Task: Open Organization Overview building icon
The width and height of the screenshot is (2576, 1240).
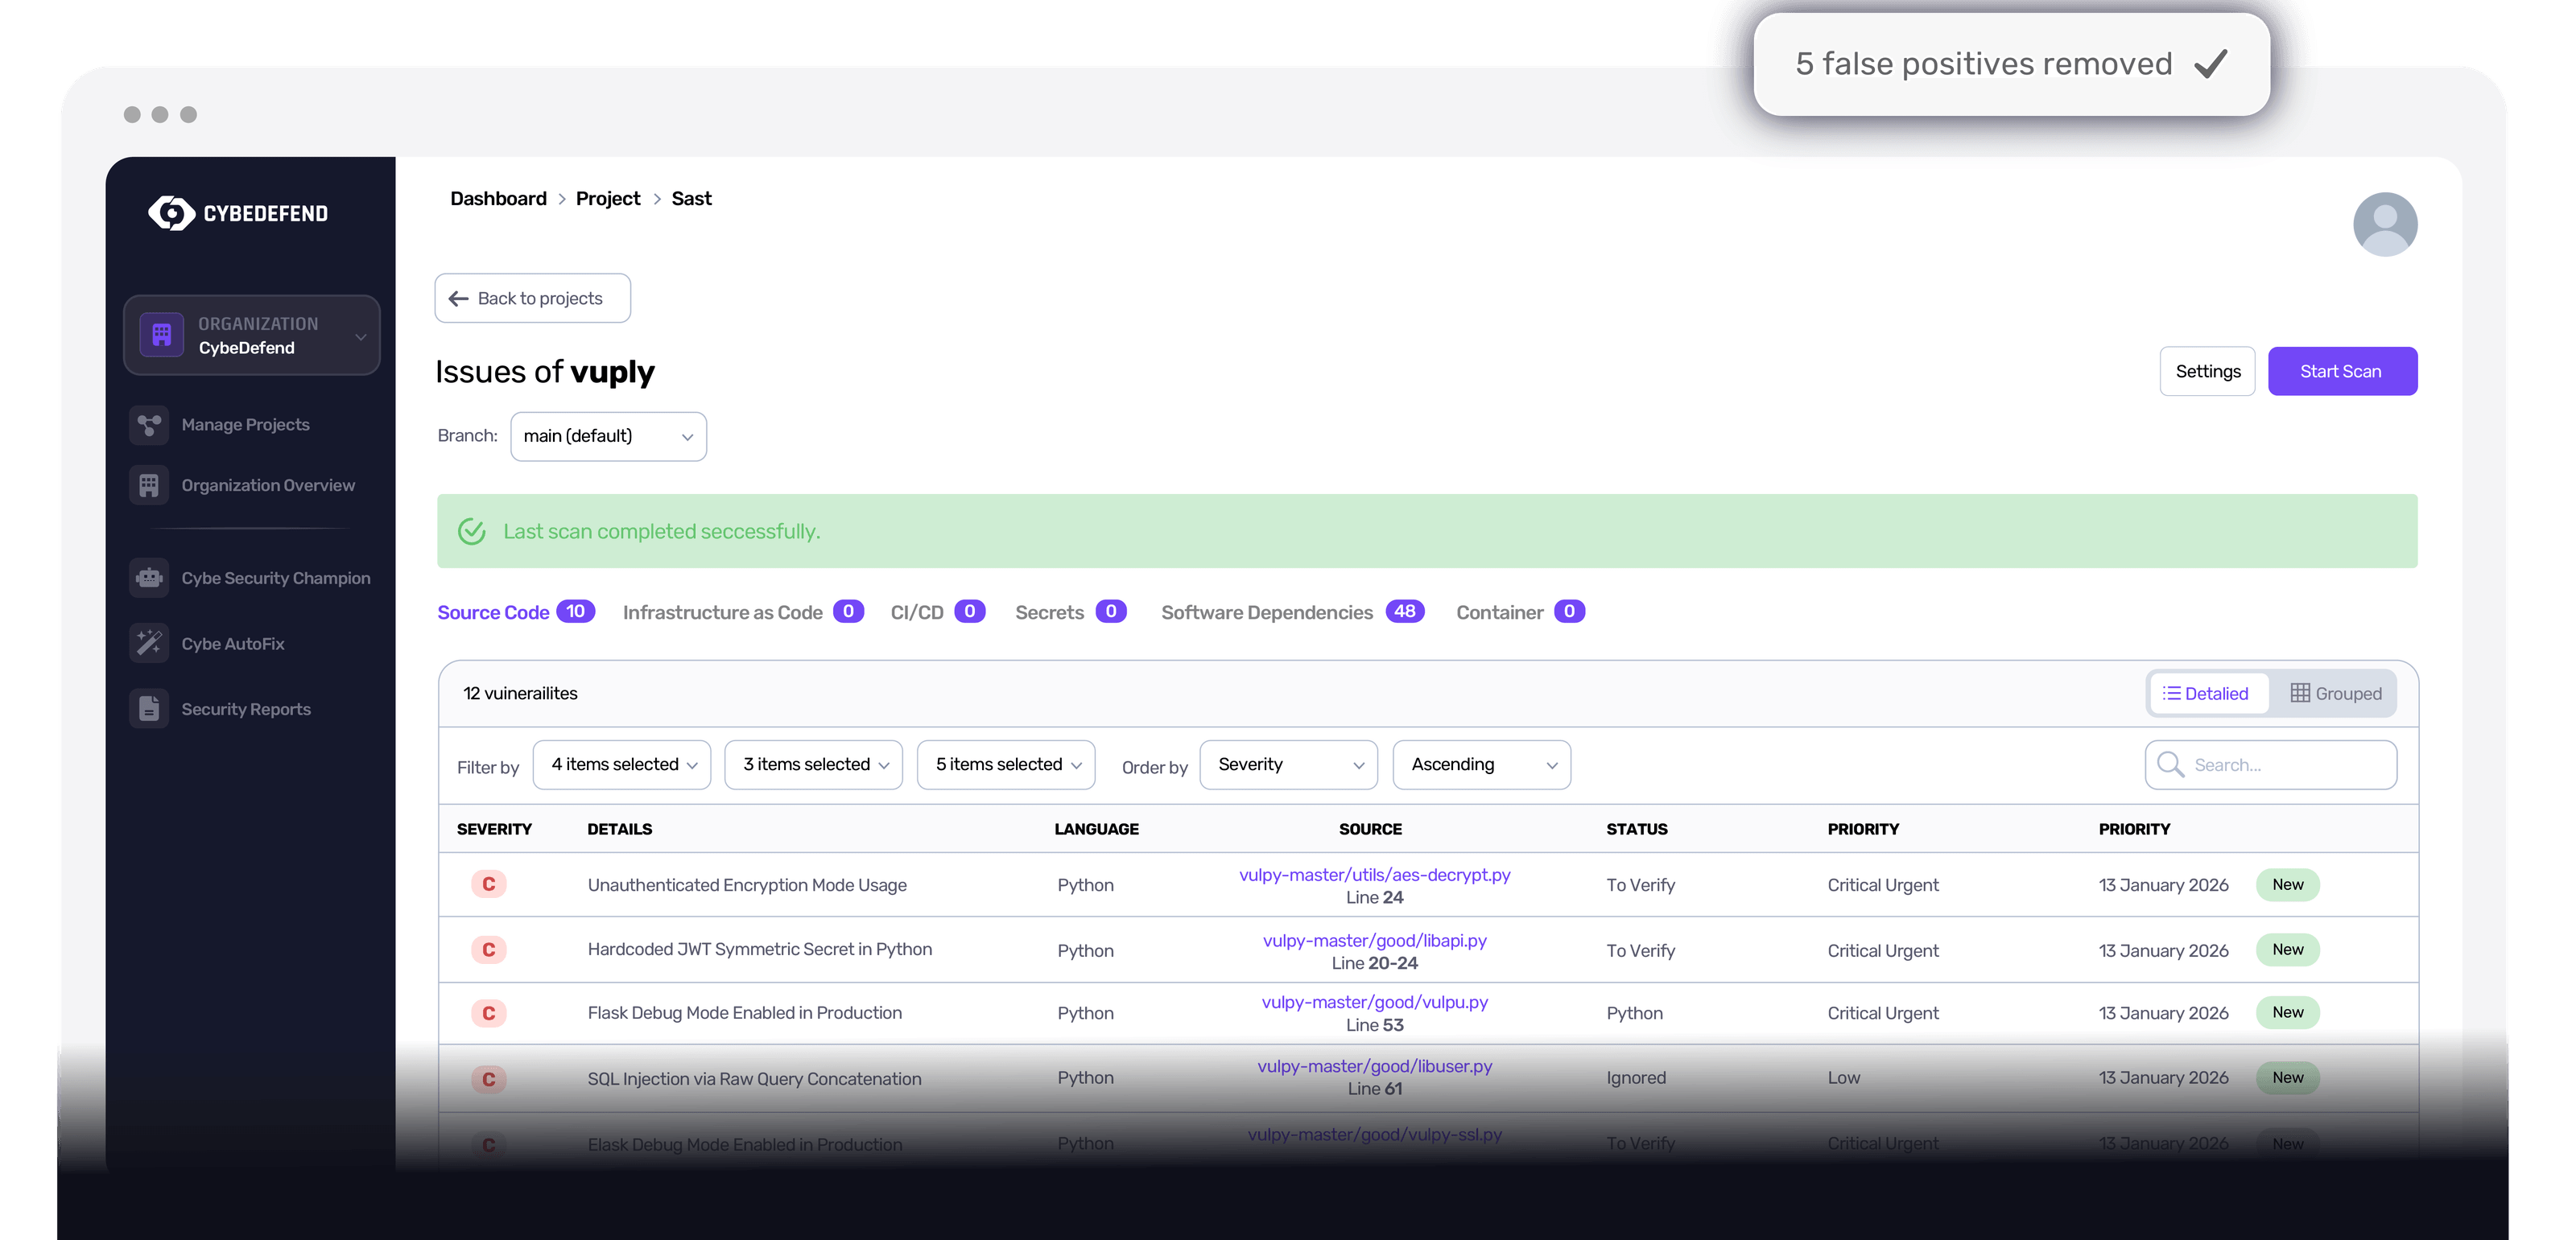Action: pos(149,485)
